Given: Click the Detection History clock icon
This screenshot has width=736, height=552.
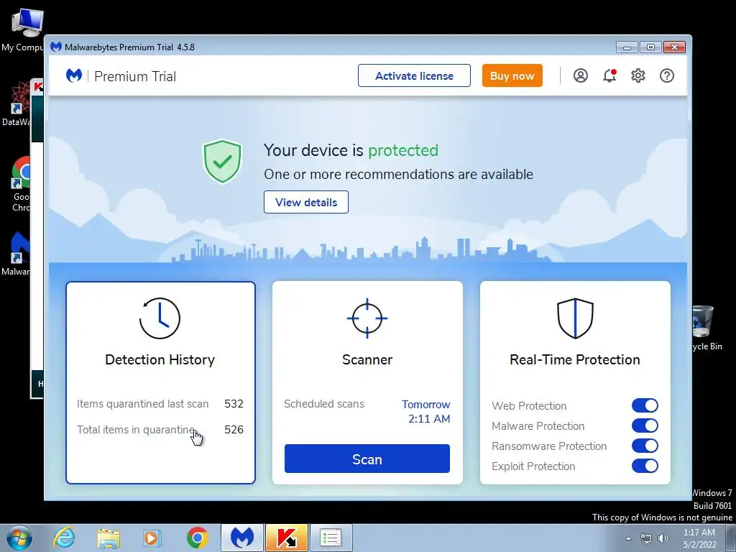Looking at the screenshot, I should pos(160,318).
